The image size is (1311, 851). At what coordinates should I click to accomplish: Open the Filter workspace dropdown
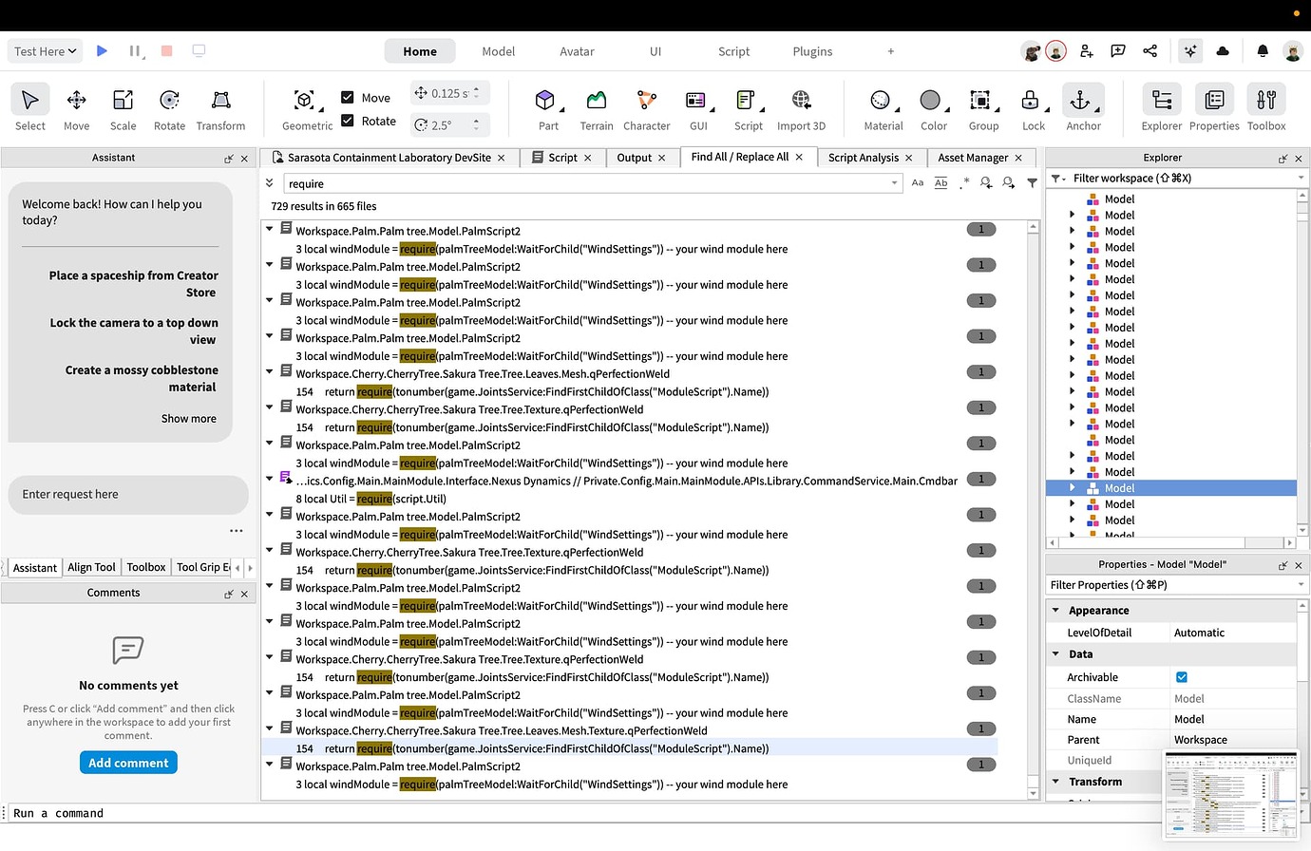[x=1301, y=178]
